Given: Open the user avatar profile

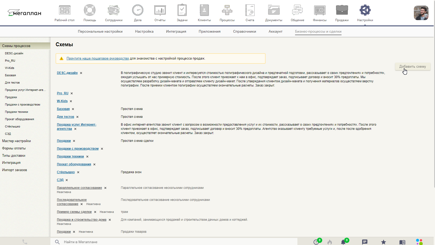Looking at the screenshot, I should (421, 13).
